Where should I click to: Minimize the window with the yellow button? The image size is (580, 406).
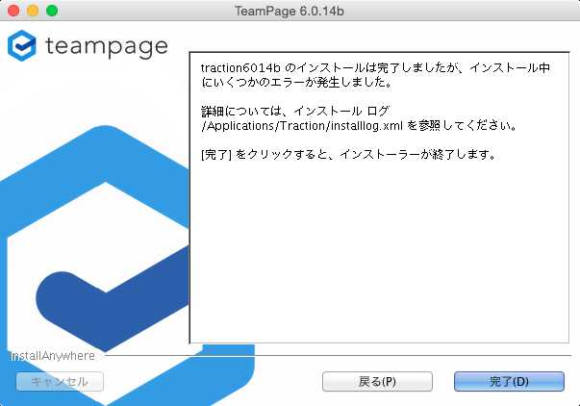point(33,10)
